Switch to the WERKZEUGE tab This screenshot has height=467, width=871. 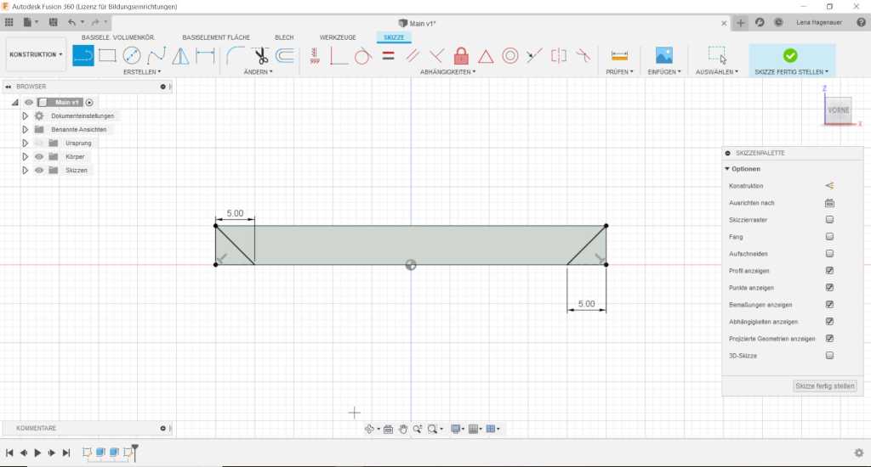pos(338,37)
